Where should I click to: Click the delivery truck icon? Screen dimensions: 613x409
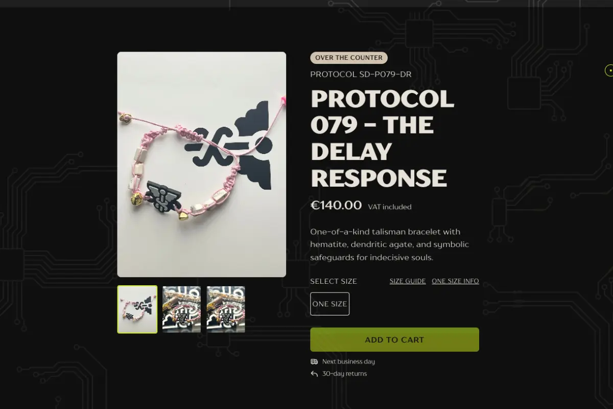314,361
